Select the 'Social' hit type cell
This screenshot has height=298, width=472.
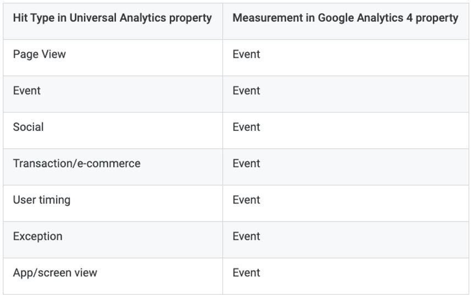pos(113,130)
